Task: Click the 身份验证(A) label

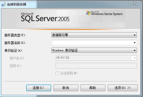Action: (14, 50)
